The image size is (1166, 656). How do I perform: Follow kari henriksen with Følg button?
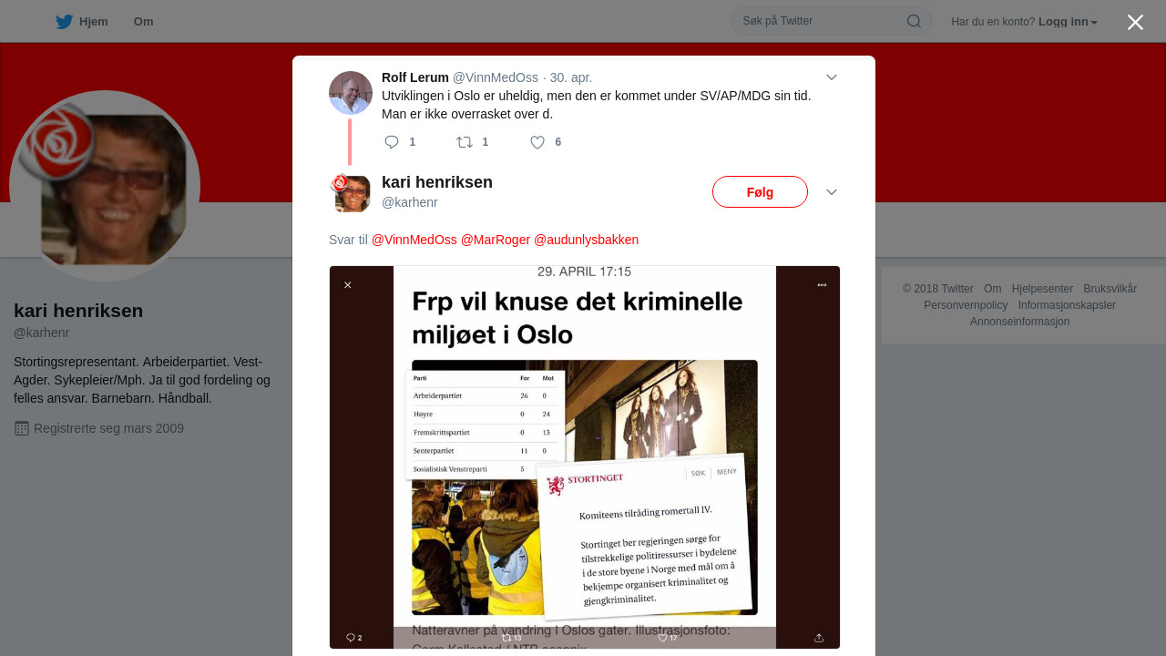(x=760, y=192)
